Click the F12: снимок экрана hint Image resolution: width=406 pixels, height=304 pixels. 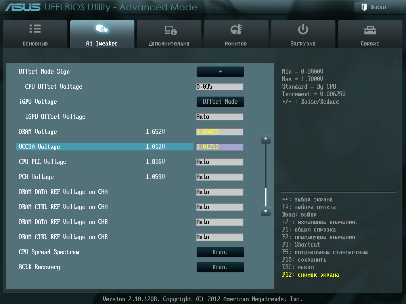pyautogui.click(x=310, y=275)
